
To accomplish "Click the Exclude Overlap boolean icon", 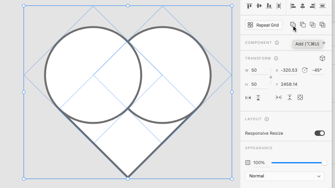I will pos(322,25).
